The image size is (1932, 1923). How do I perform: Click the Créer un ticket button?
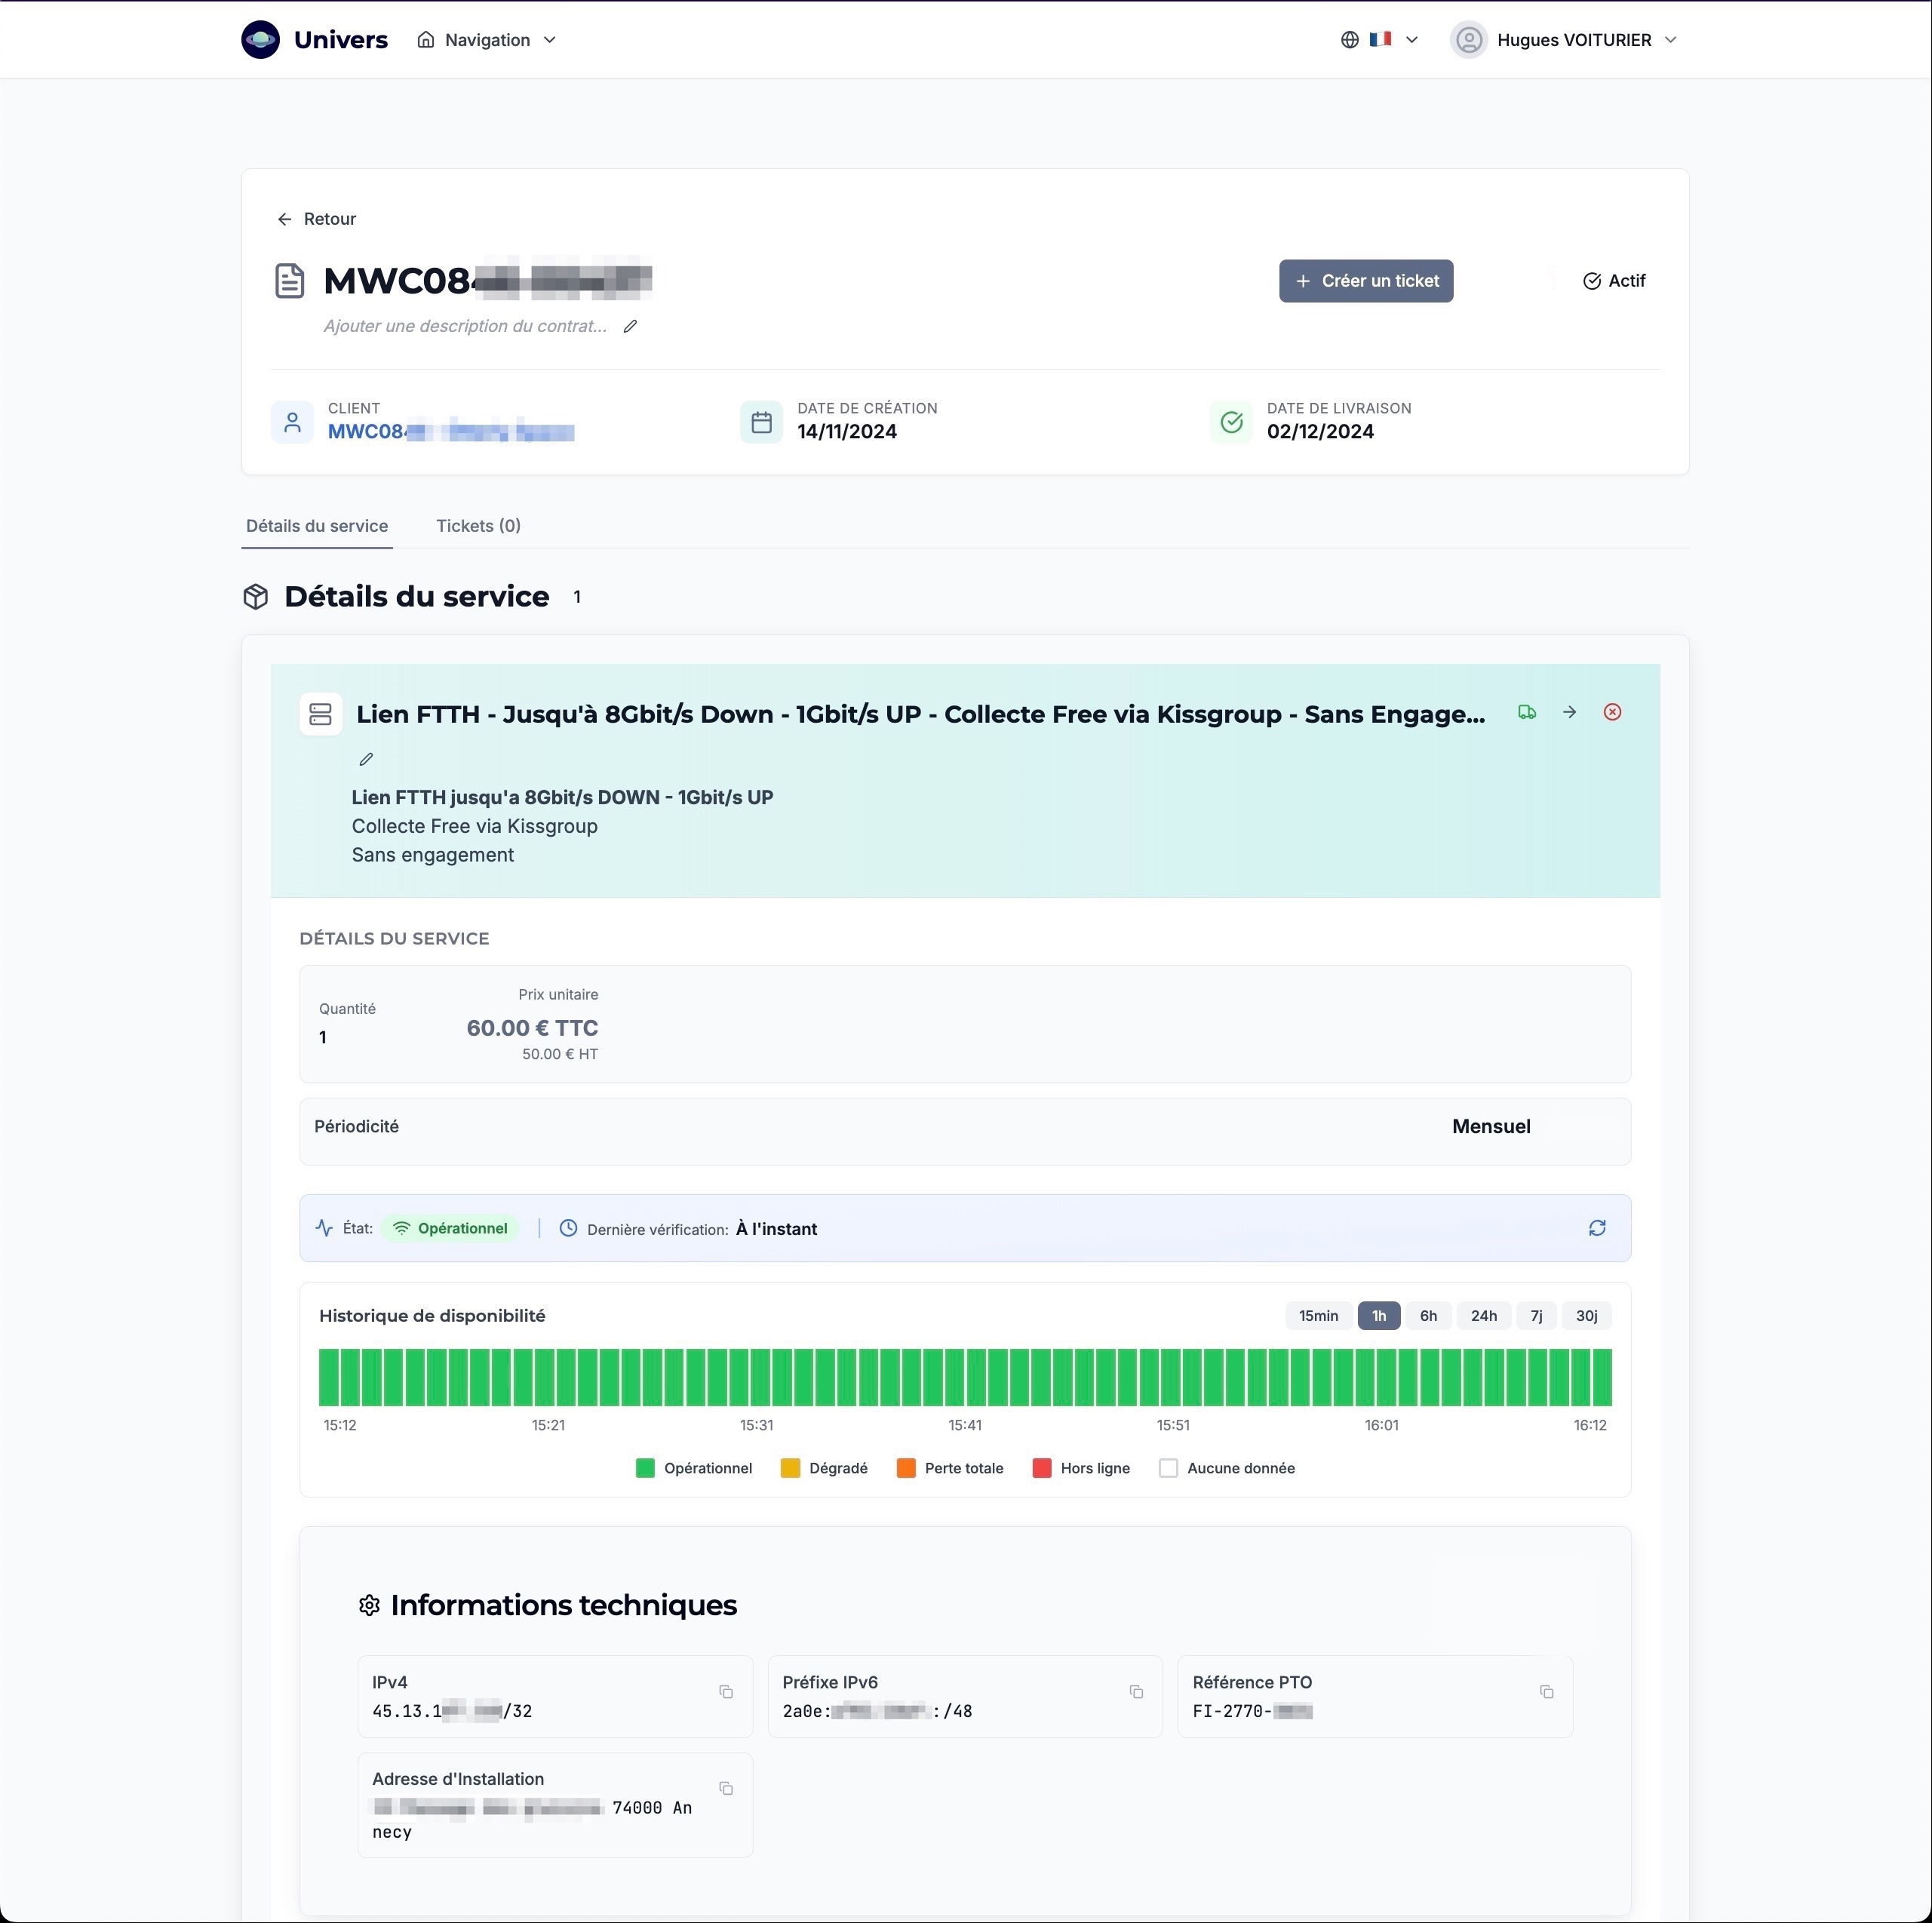pyautogui.click(x=1365, y=281)
